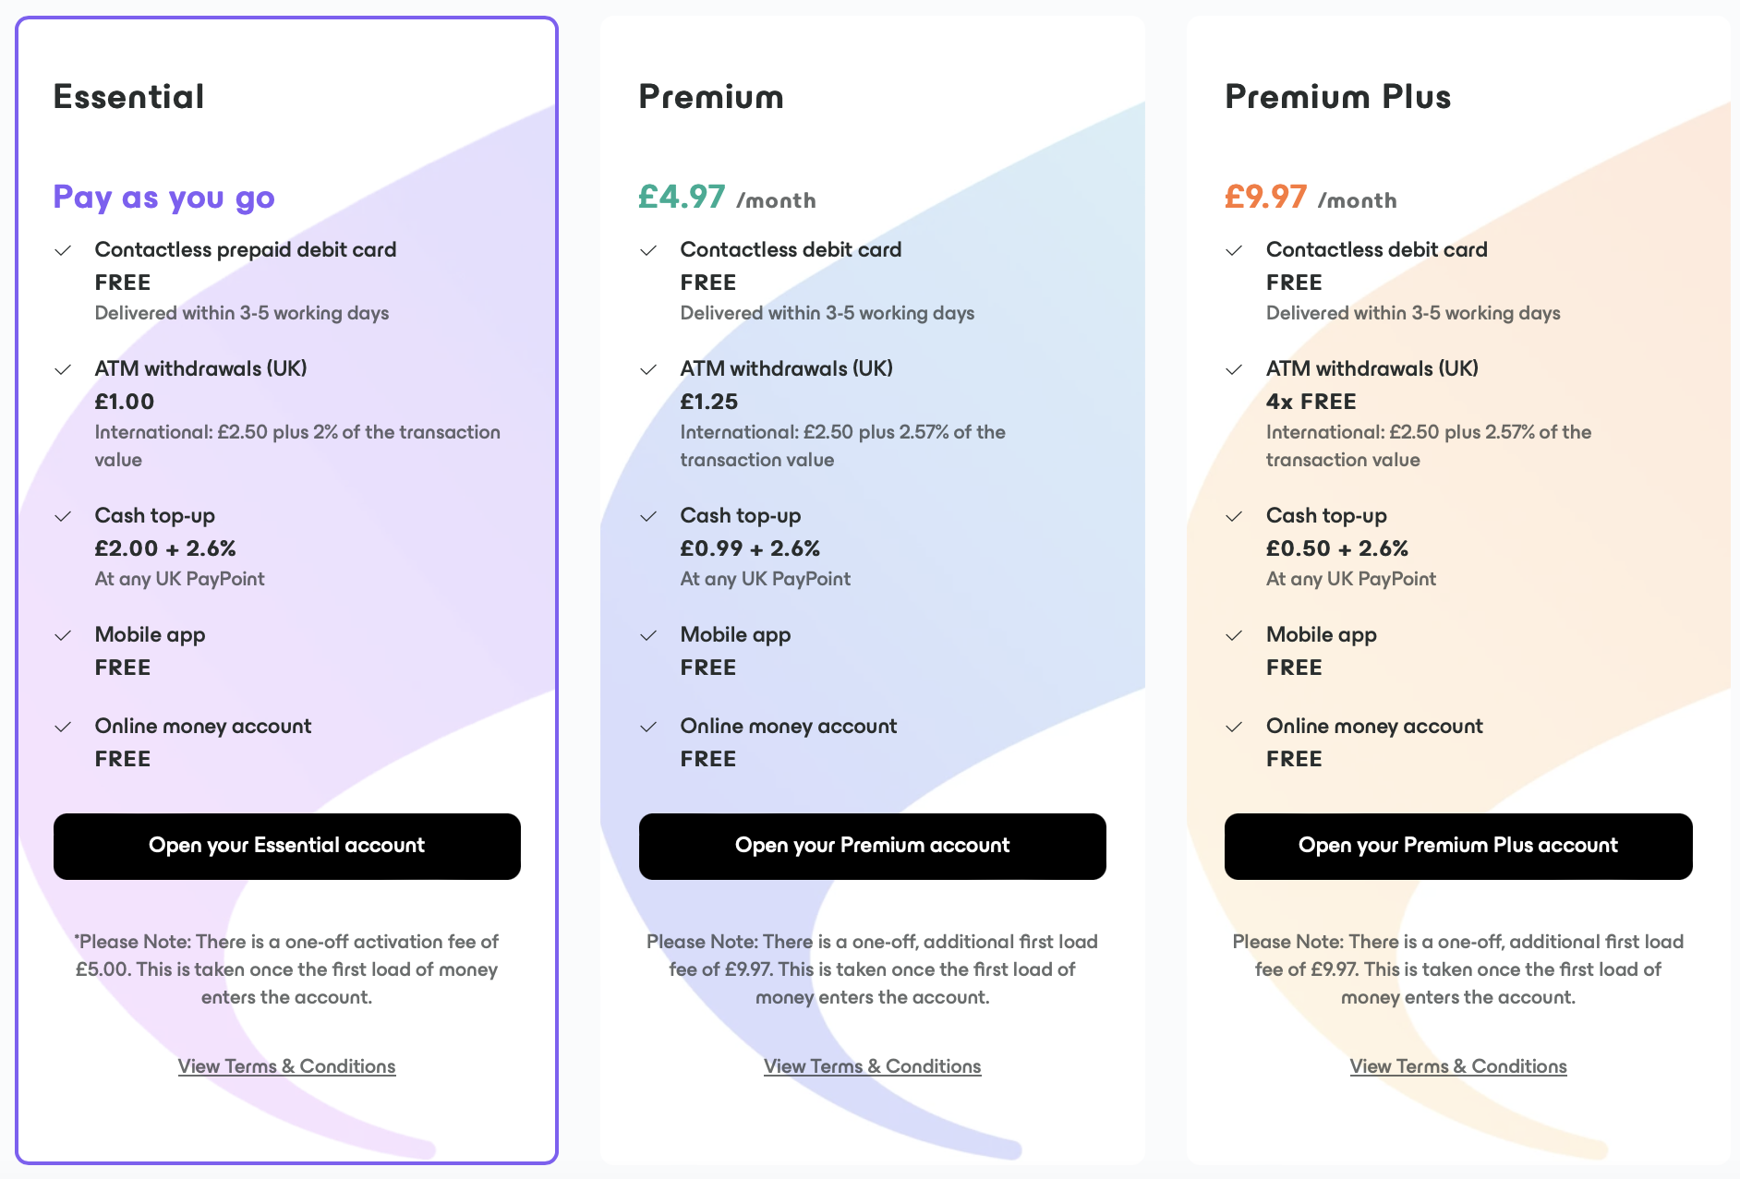
Task: Click checkmark next to Premium Plus Mobile app
Action: 1234,635
